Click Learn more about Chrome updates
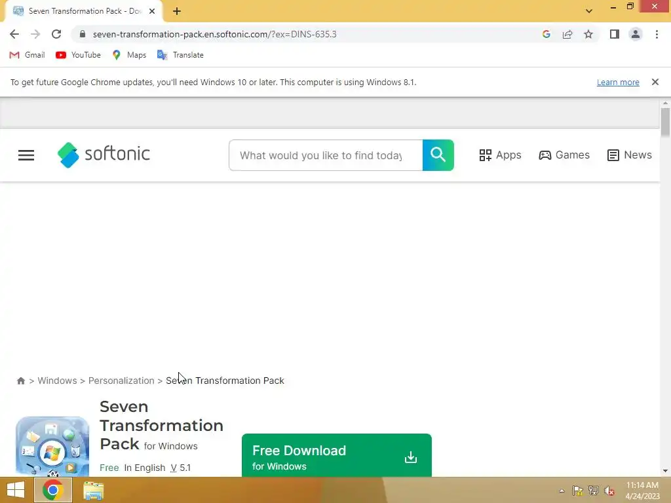The height and width of the screenshot is (503, 671). point(618,82)
